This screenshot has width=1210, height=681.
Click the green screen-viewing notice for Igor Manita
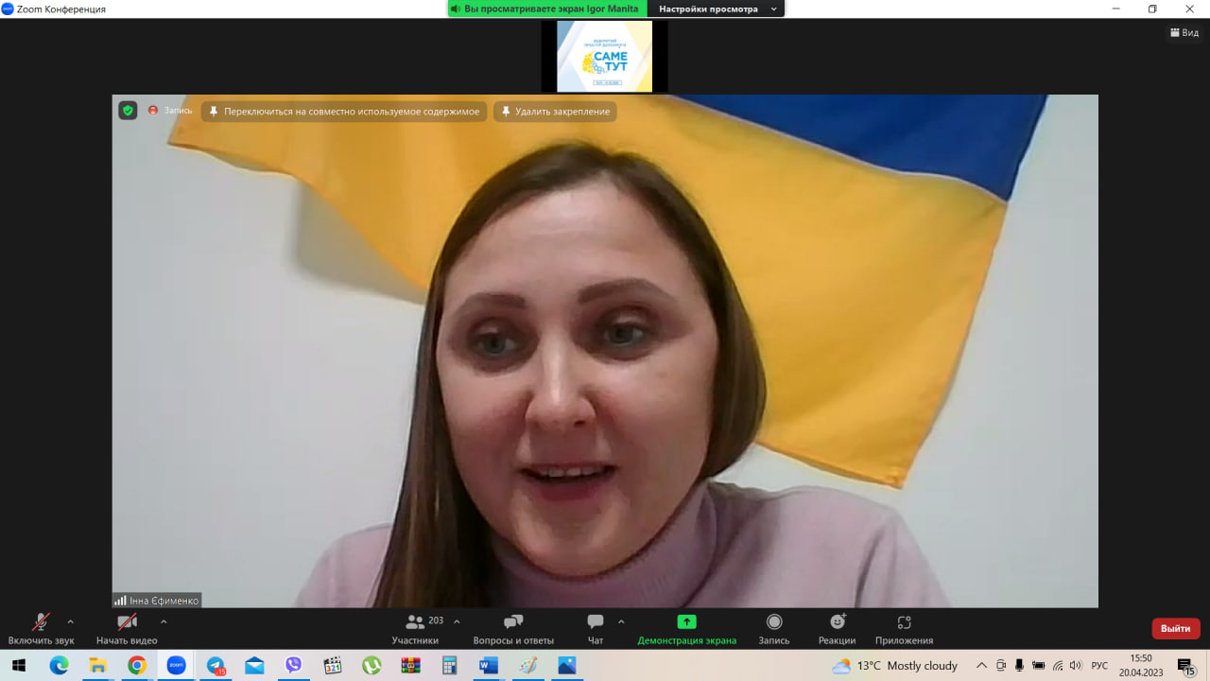point(547,9)
